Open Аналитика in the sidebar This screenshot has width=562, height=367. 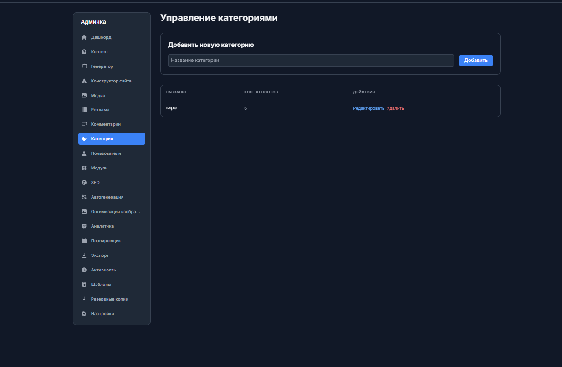[102, 226]
